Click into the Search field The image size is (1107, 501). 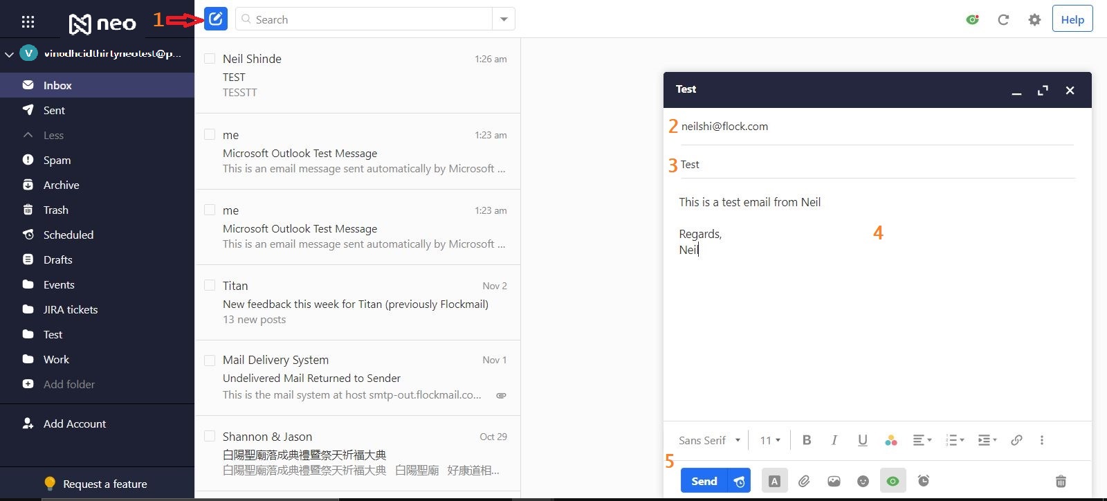click(x=364, y=19)
